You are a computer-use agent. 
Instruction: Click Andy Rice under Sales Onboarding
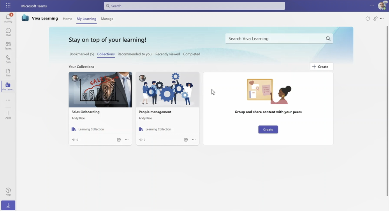click(x=78, y=118)
